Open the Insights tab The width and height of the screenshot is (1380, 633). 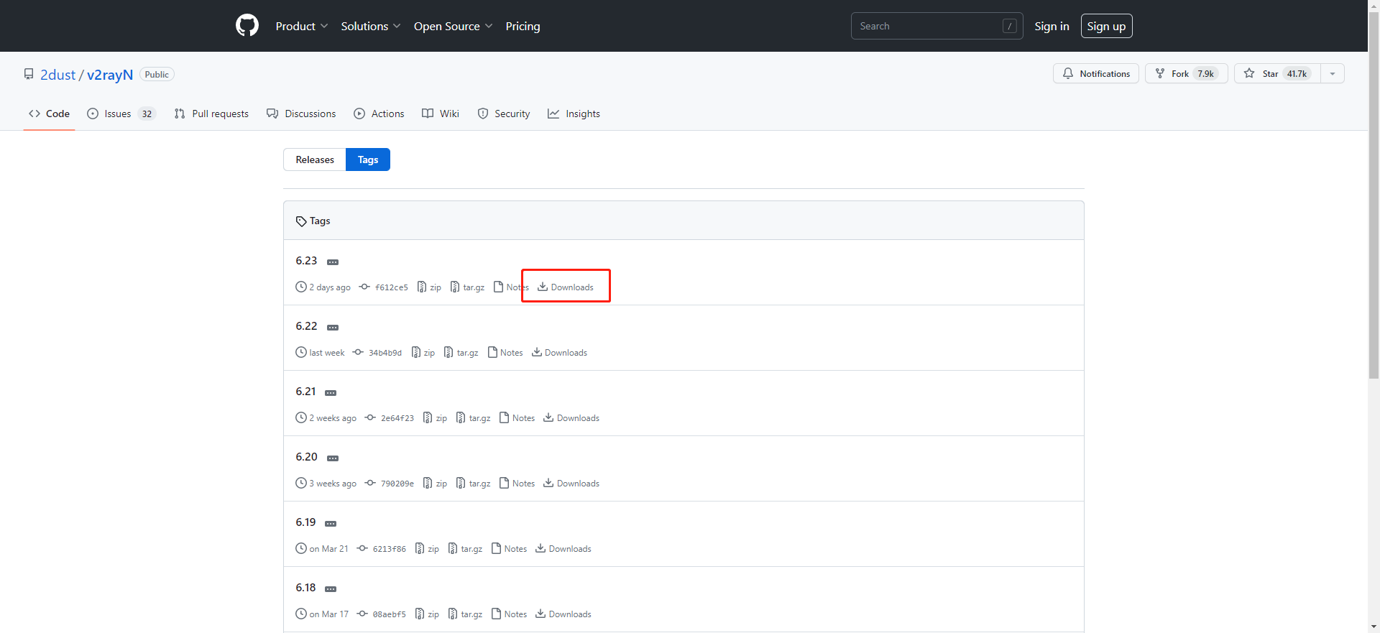coord(574,114)
